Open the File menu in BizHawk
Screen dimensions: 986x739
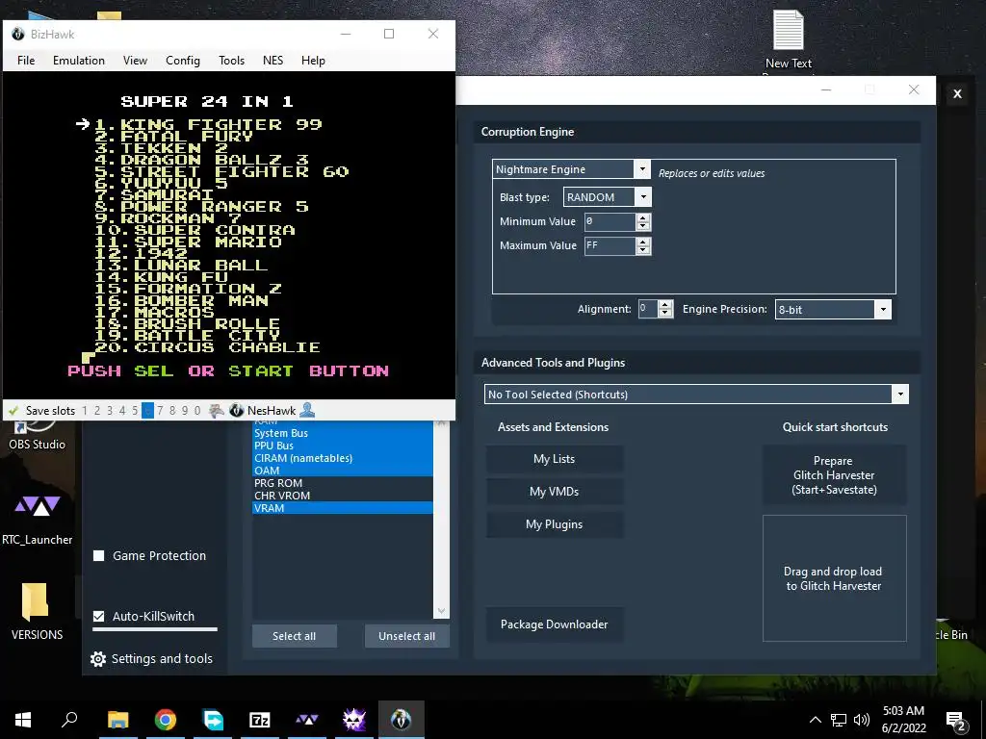[26, 61]
